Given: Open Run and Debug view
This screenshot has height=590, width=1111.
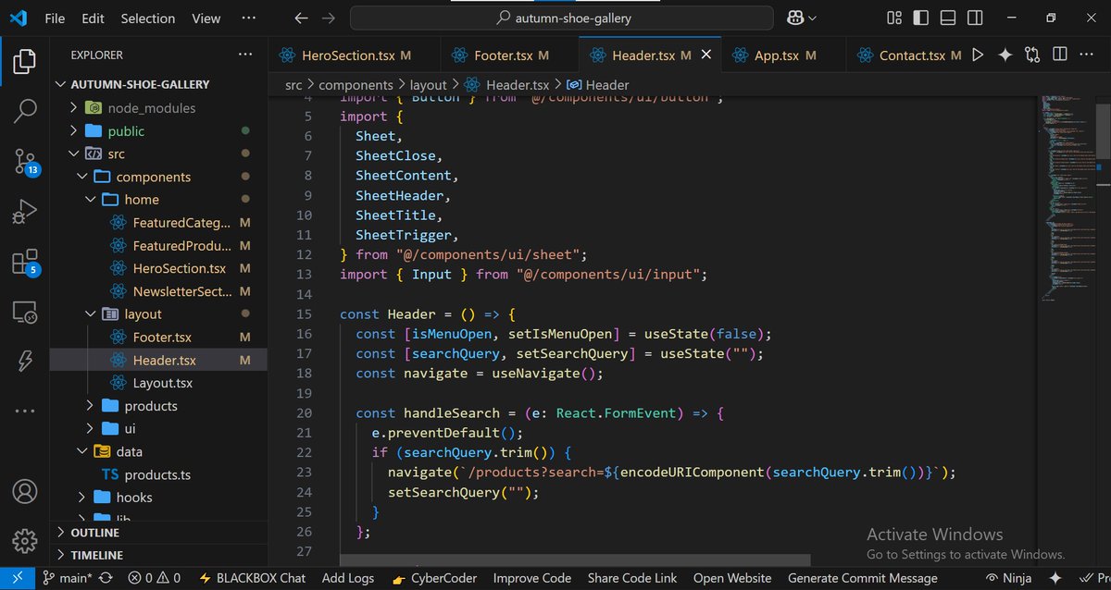Looking at the screenshot, I should [x=25, y=212].
